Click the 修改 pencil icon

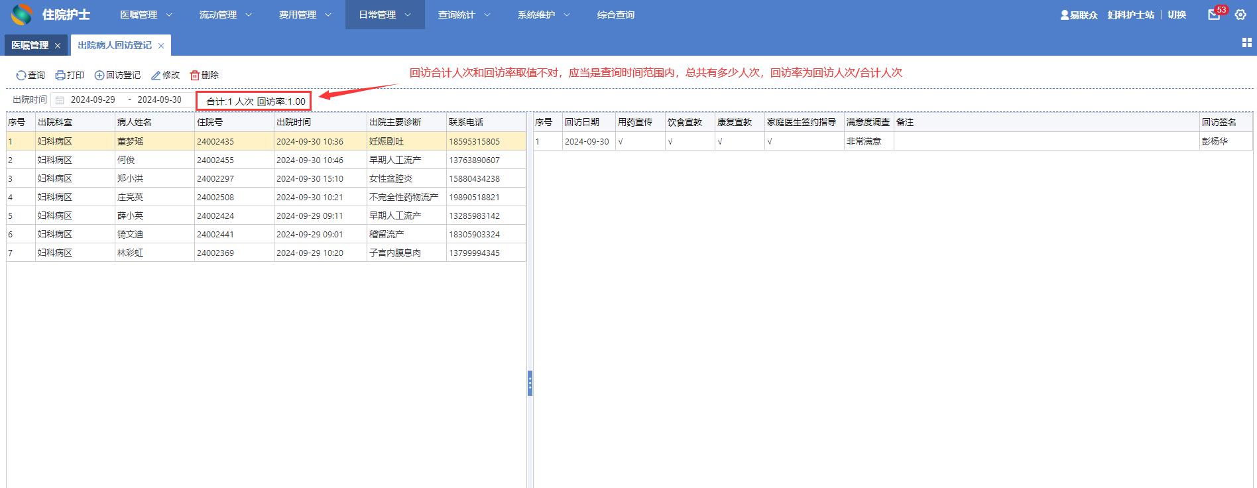(156, 76)
